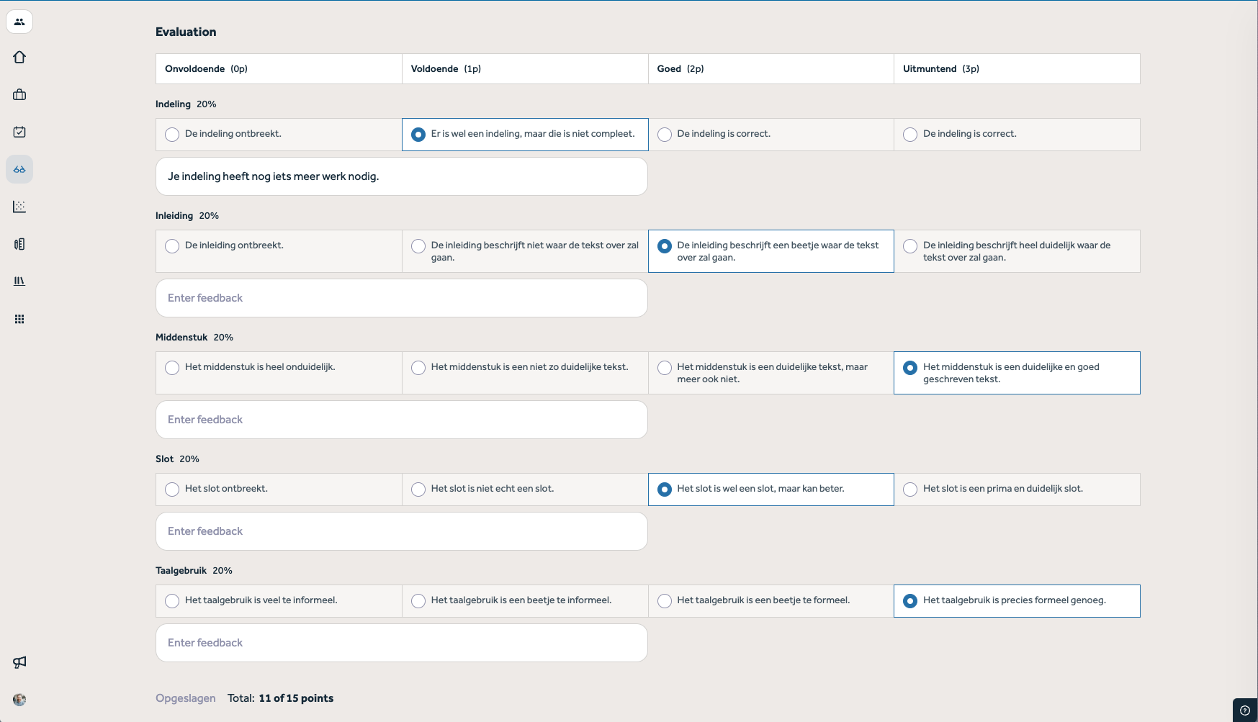Select 'Het slot is een prima en duidelijk slot.'
Screen dimensions: 1258x722
pos(1017,489)
